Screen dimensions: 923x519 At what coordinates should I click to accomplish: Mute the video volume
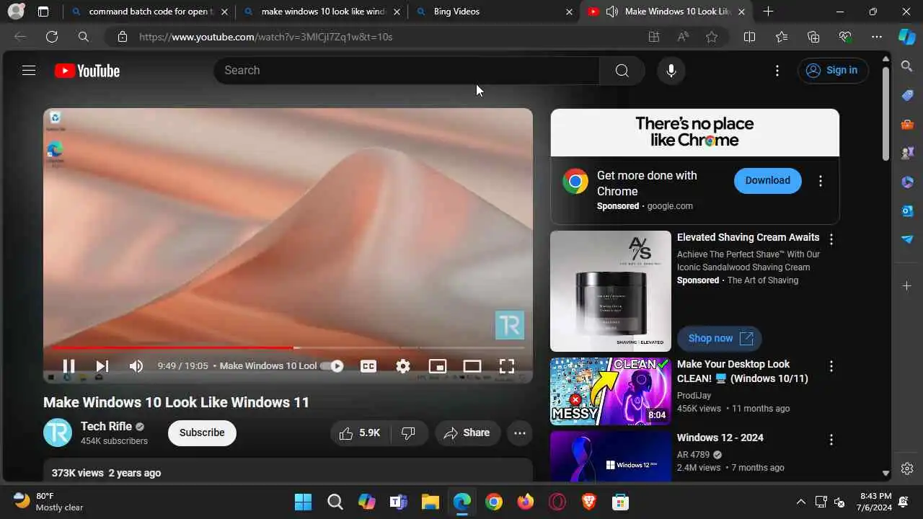pyautogui.click(x=136, y=366)
